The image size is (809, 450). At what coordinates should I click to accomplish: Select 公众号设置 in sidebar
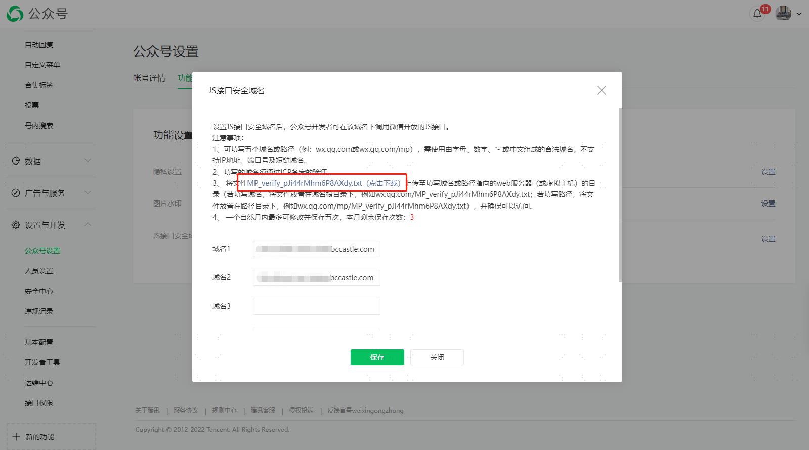[42, 251]
